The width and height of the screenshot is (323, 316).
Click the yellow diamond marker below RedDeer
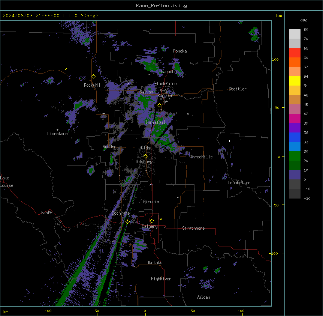pyautogui.click(x=159, y=105)
